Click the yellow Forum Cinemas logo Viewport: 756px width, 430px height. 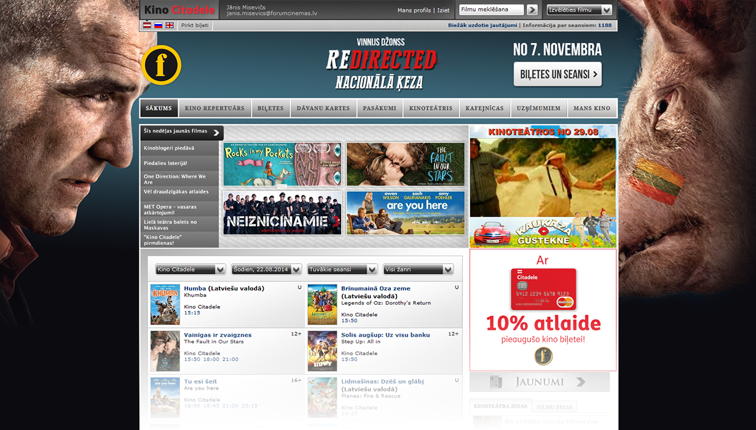161,65
